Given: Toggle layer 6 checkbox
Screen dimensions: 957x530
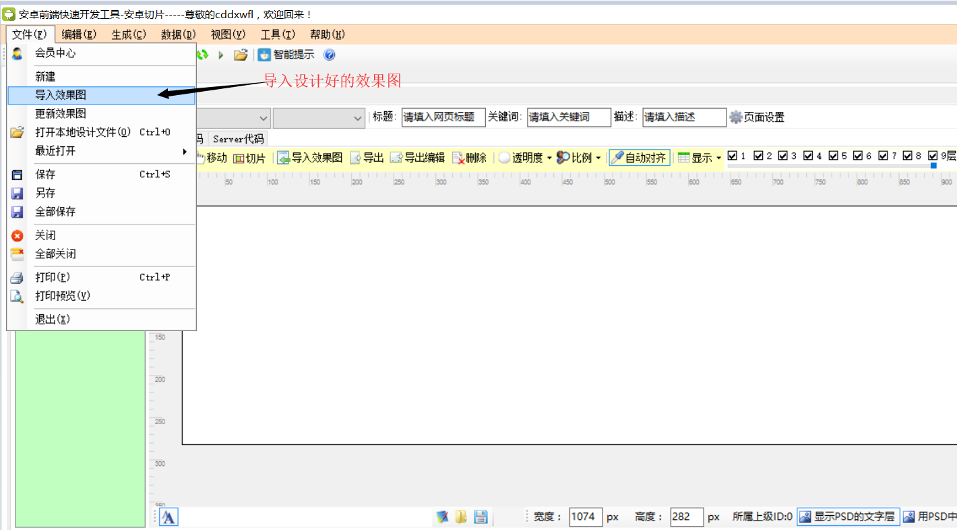Looking at the screenshot, I should pos(858,155).
